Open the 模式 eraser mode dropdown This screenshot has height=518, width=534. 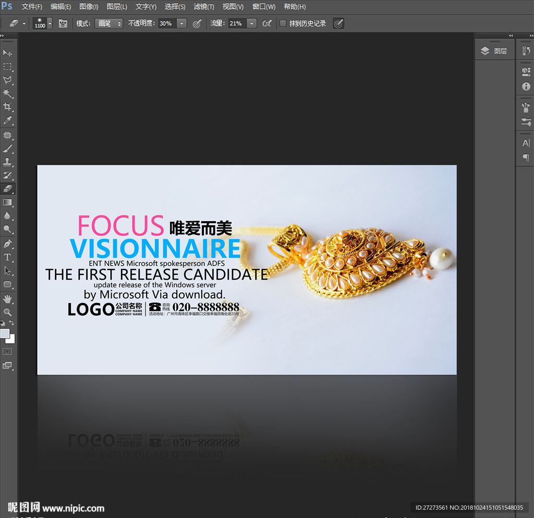[x=108, y=23]
